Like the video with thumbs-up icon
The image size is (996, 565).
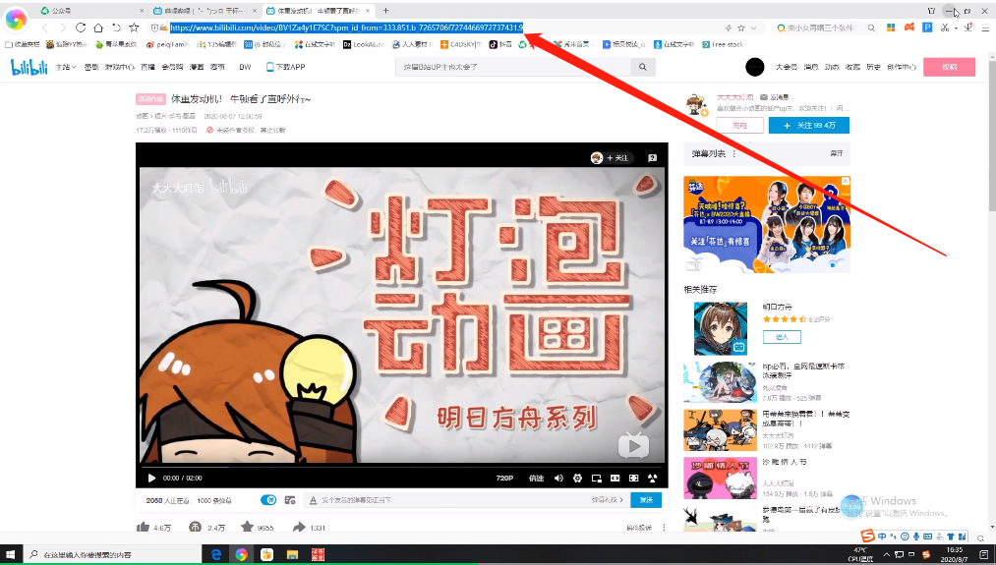[143, 527]
